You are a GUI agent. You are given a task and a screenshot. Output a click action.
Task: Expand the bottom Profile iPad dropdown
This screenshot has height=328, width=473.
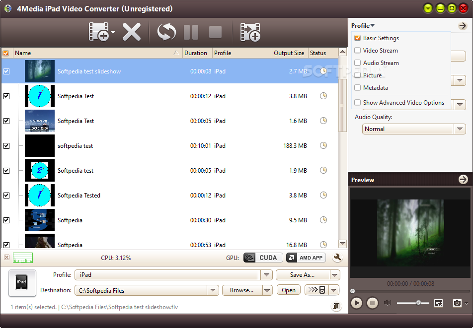pyautogui.click(x=266, y=275)
